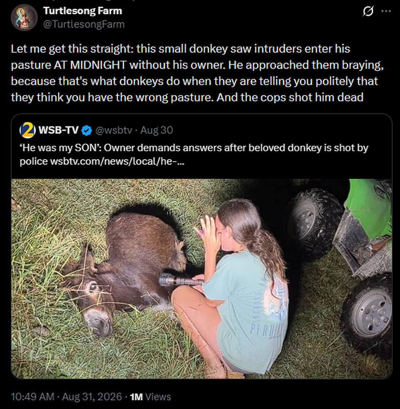The image size is (400, 409).
Task: Open the Grok slashed-circle icon
Action: tap(368, 11)
